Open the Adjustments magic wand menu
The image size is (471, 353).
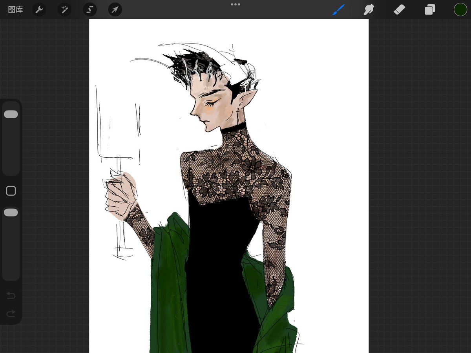pos(64,10)
